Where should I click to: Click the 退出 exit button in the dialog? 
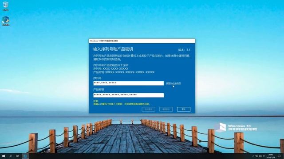[183, 109]
